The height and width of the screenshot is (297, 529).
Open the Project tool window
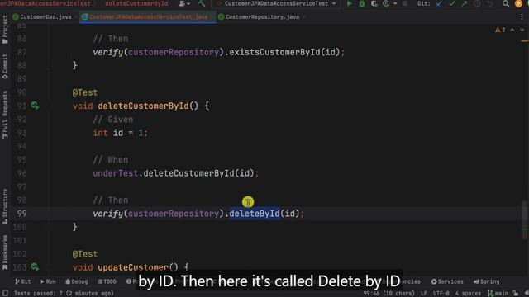[x=5, y=30]
